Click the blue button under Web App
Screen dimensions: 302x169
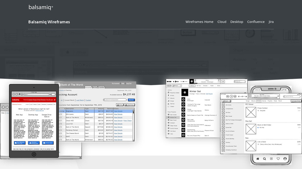coord(20,143)
